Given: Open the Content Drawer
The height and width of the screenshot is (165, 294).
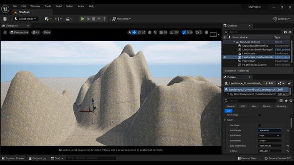Looking at the screenshot, I should pyautogui.click(x=13, y=158).
